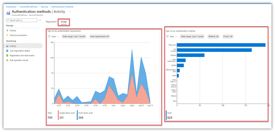Open the Auth requirement: All filter pill
This screenshot has width=275, height=132.
[99, 37]
